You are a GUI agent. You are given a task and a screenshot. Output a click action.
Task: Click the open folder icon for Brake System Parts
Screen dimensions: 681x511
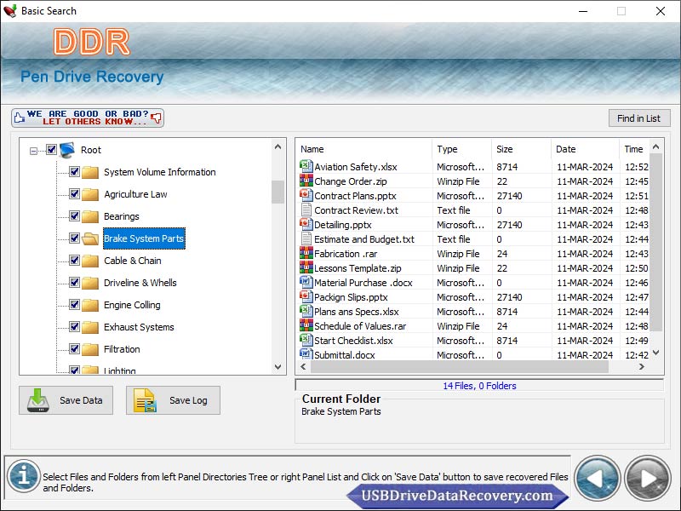click(90, 238)
